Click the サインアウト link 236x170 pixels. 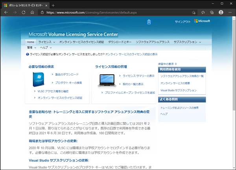tap(183, 22)
